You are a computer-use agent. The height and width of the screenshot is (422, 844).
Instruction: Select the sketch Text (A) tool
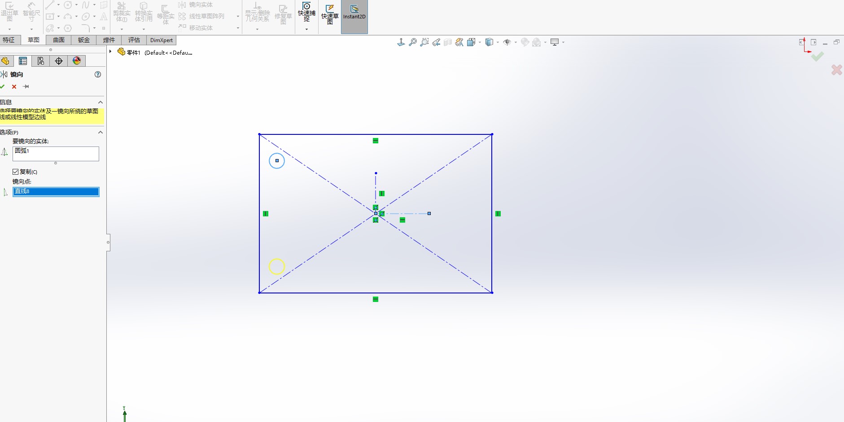click(x=104, y=17)
